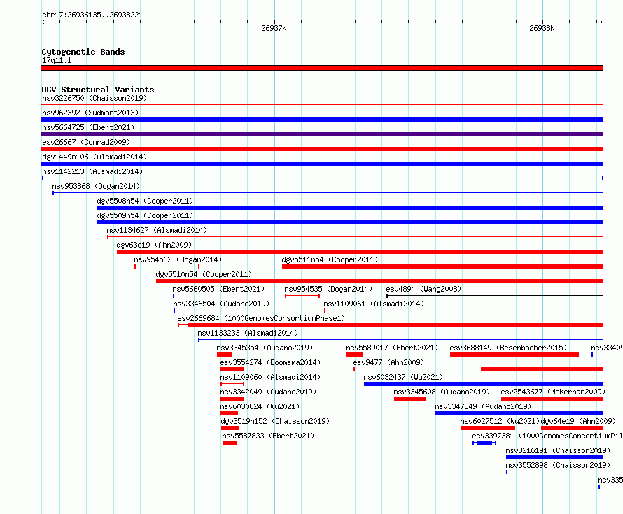Click nsv954535 (Dogan2014) label
The image size is (623, 514).
(328, 289)
